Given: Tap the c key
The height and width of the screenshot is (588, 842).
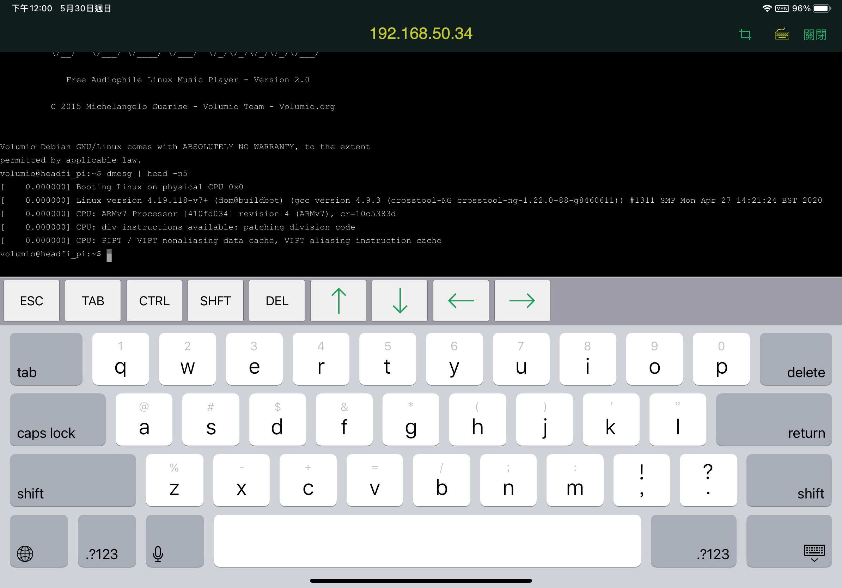Looking at the screenshot, I should [308, 480].
